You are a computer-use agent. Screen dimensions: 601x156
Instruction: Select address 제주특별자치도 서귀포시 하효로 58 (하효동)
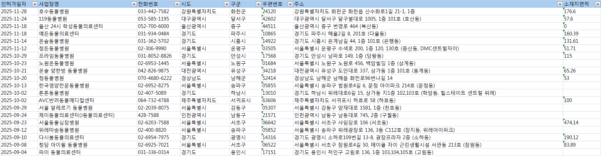tap(428, 100)
